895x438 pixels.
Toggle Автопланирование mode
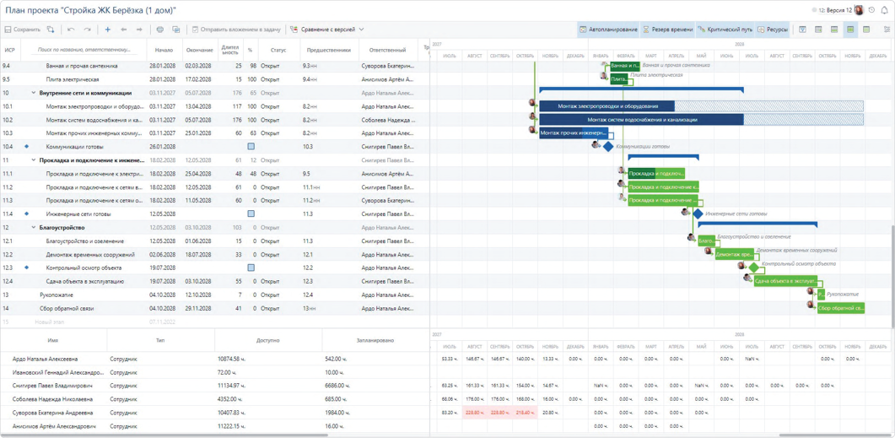608,30
